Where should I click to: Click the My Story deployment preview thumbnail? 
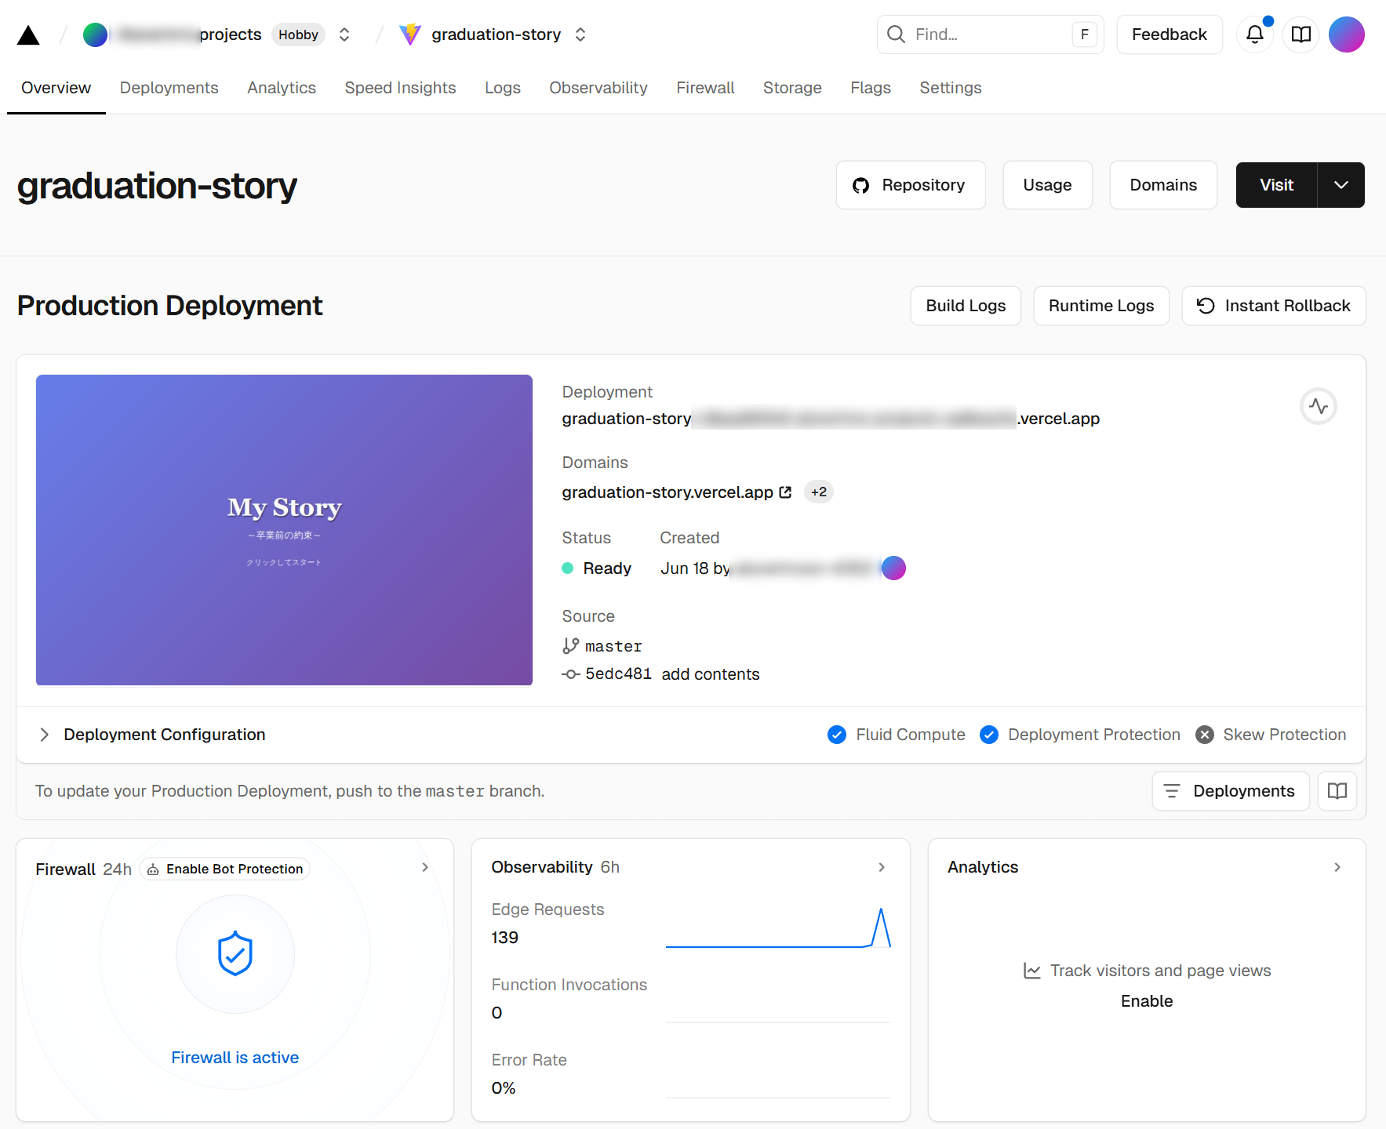tap(284, 530)
